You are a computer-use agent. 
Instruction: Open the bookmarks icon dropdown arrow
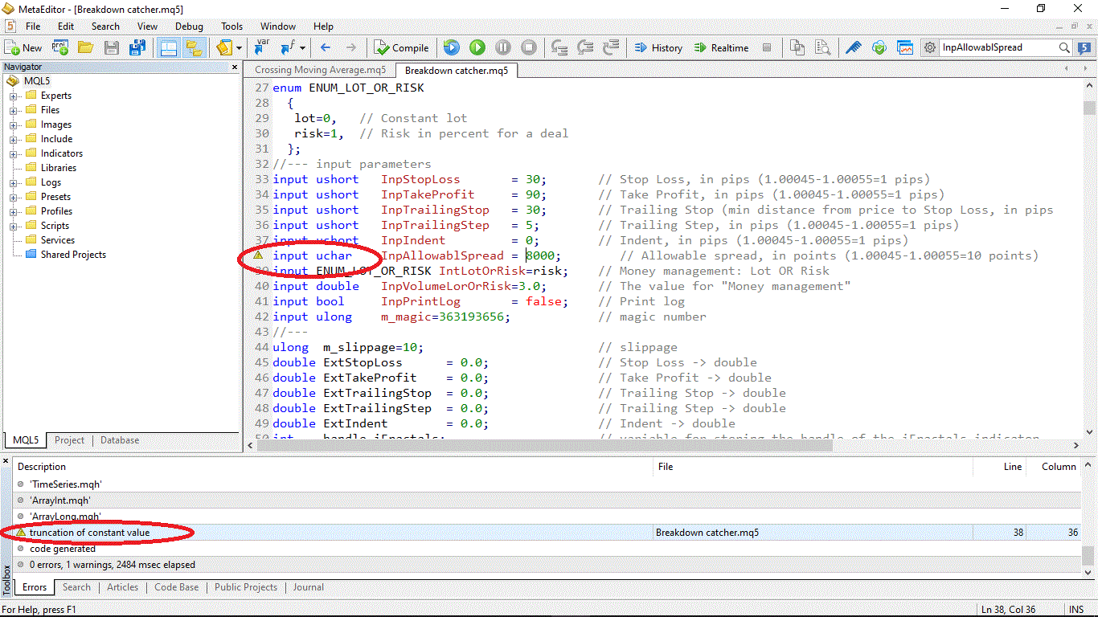pyautogui.click(x=240, y=48)
